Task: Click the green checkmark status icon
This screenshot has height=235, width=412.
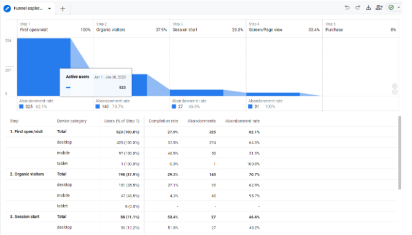Action: coord(391,7)
